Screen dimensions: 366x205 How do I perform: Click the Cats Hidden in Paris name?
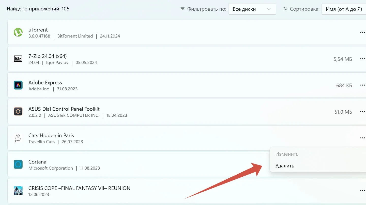coord(51,135)
